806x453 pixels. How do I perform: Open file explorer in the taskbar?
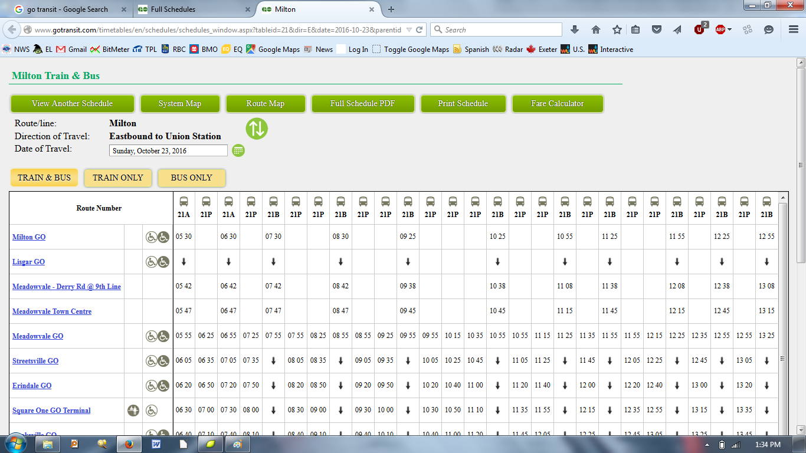(x=48, y=444)
